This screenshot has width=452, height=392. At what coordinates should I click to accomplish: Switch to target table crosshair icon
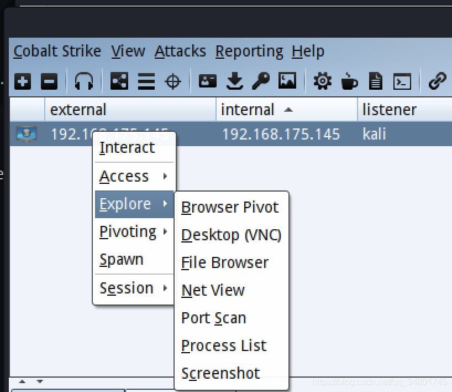pos(173,81)
